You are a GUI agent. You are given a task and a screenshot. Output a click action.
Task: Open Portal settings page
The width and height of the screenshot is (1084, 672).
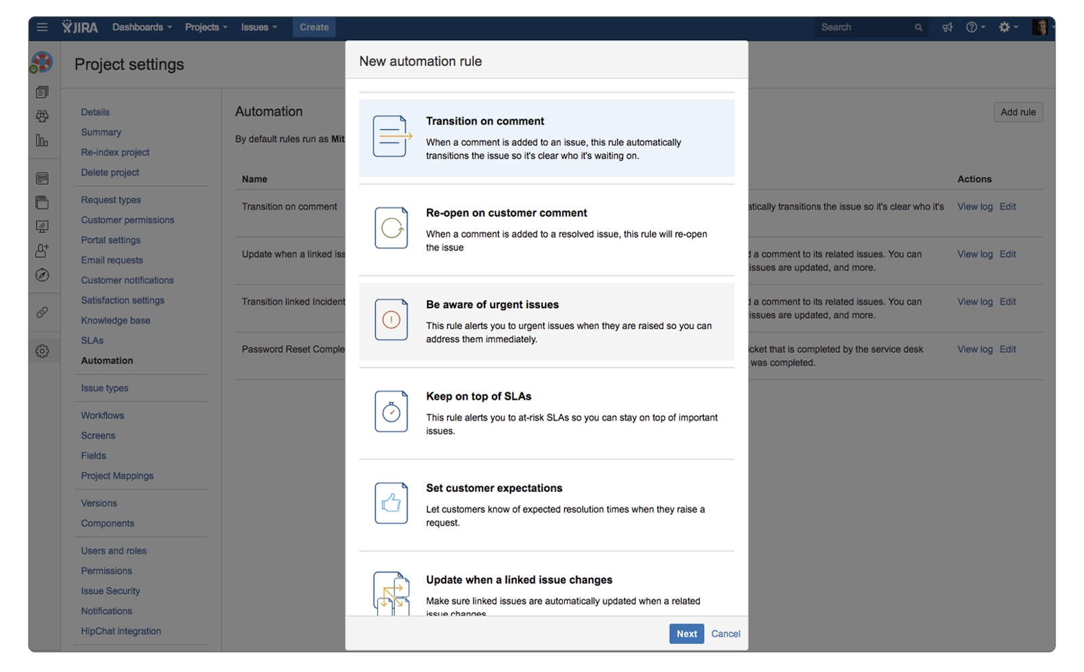pos(111,240)
